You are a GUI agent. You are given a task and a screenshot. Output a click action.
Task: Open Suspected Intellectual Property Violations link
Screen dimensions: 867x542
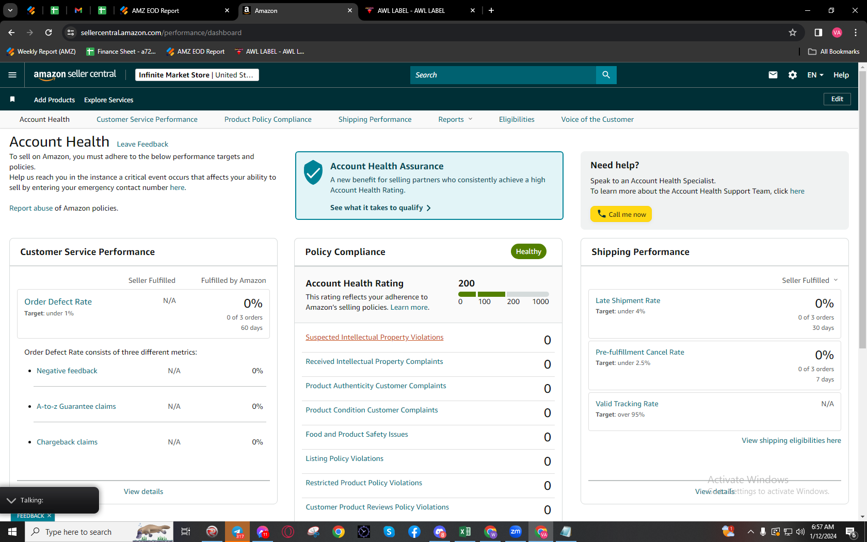coord(374,337)
